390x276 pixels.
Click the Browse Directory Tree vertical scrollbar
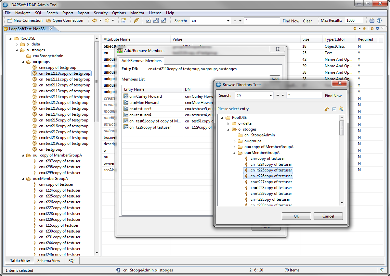(342, 162)
